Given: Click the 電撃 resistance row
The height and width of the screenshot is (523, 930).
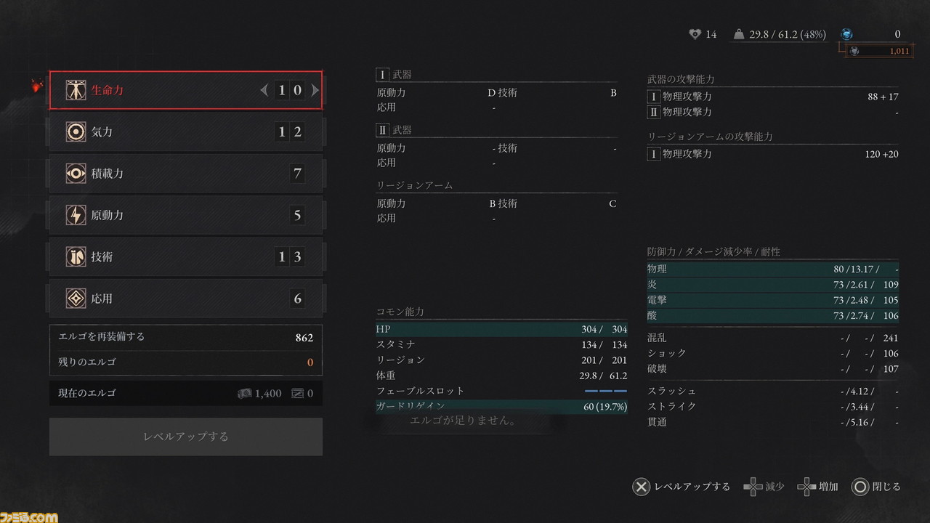Looking at the screenshot, I should tap(773, 300).
